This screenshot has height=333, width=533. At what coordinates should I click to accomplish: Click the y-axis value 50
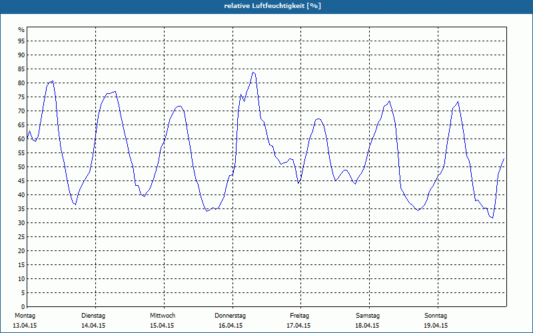[21, 167]
